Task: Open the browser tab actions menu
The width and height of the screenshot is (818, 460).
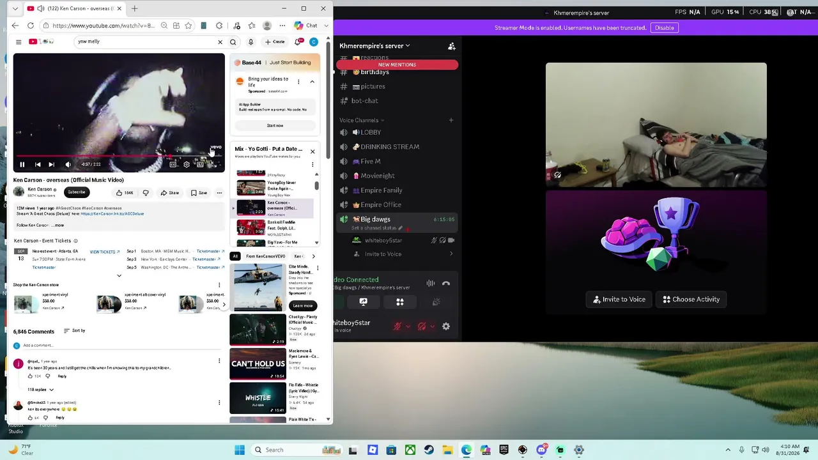Action: click(x=15, y=9)
